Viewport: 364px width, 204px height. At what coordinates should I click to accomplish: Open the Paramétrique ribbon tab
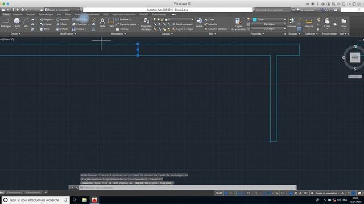coord(45,14)
